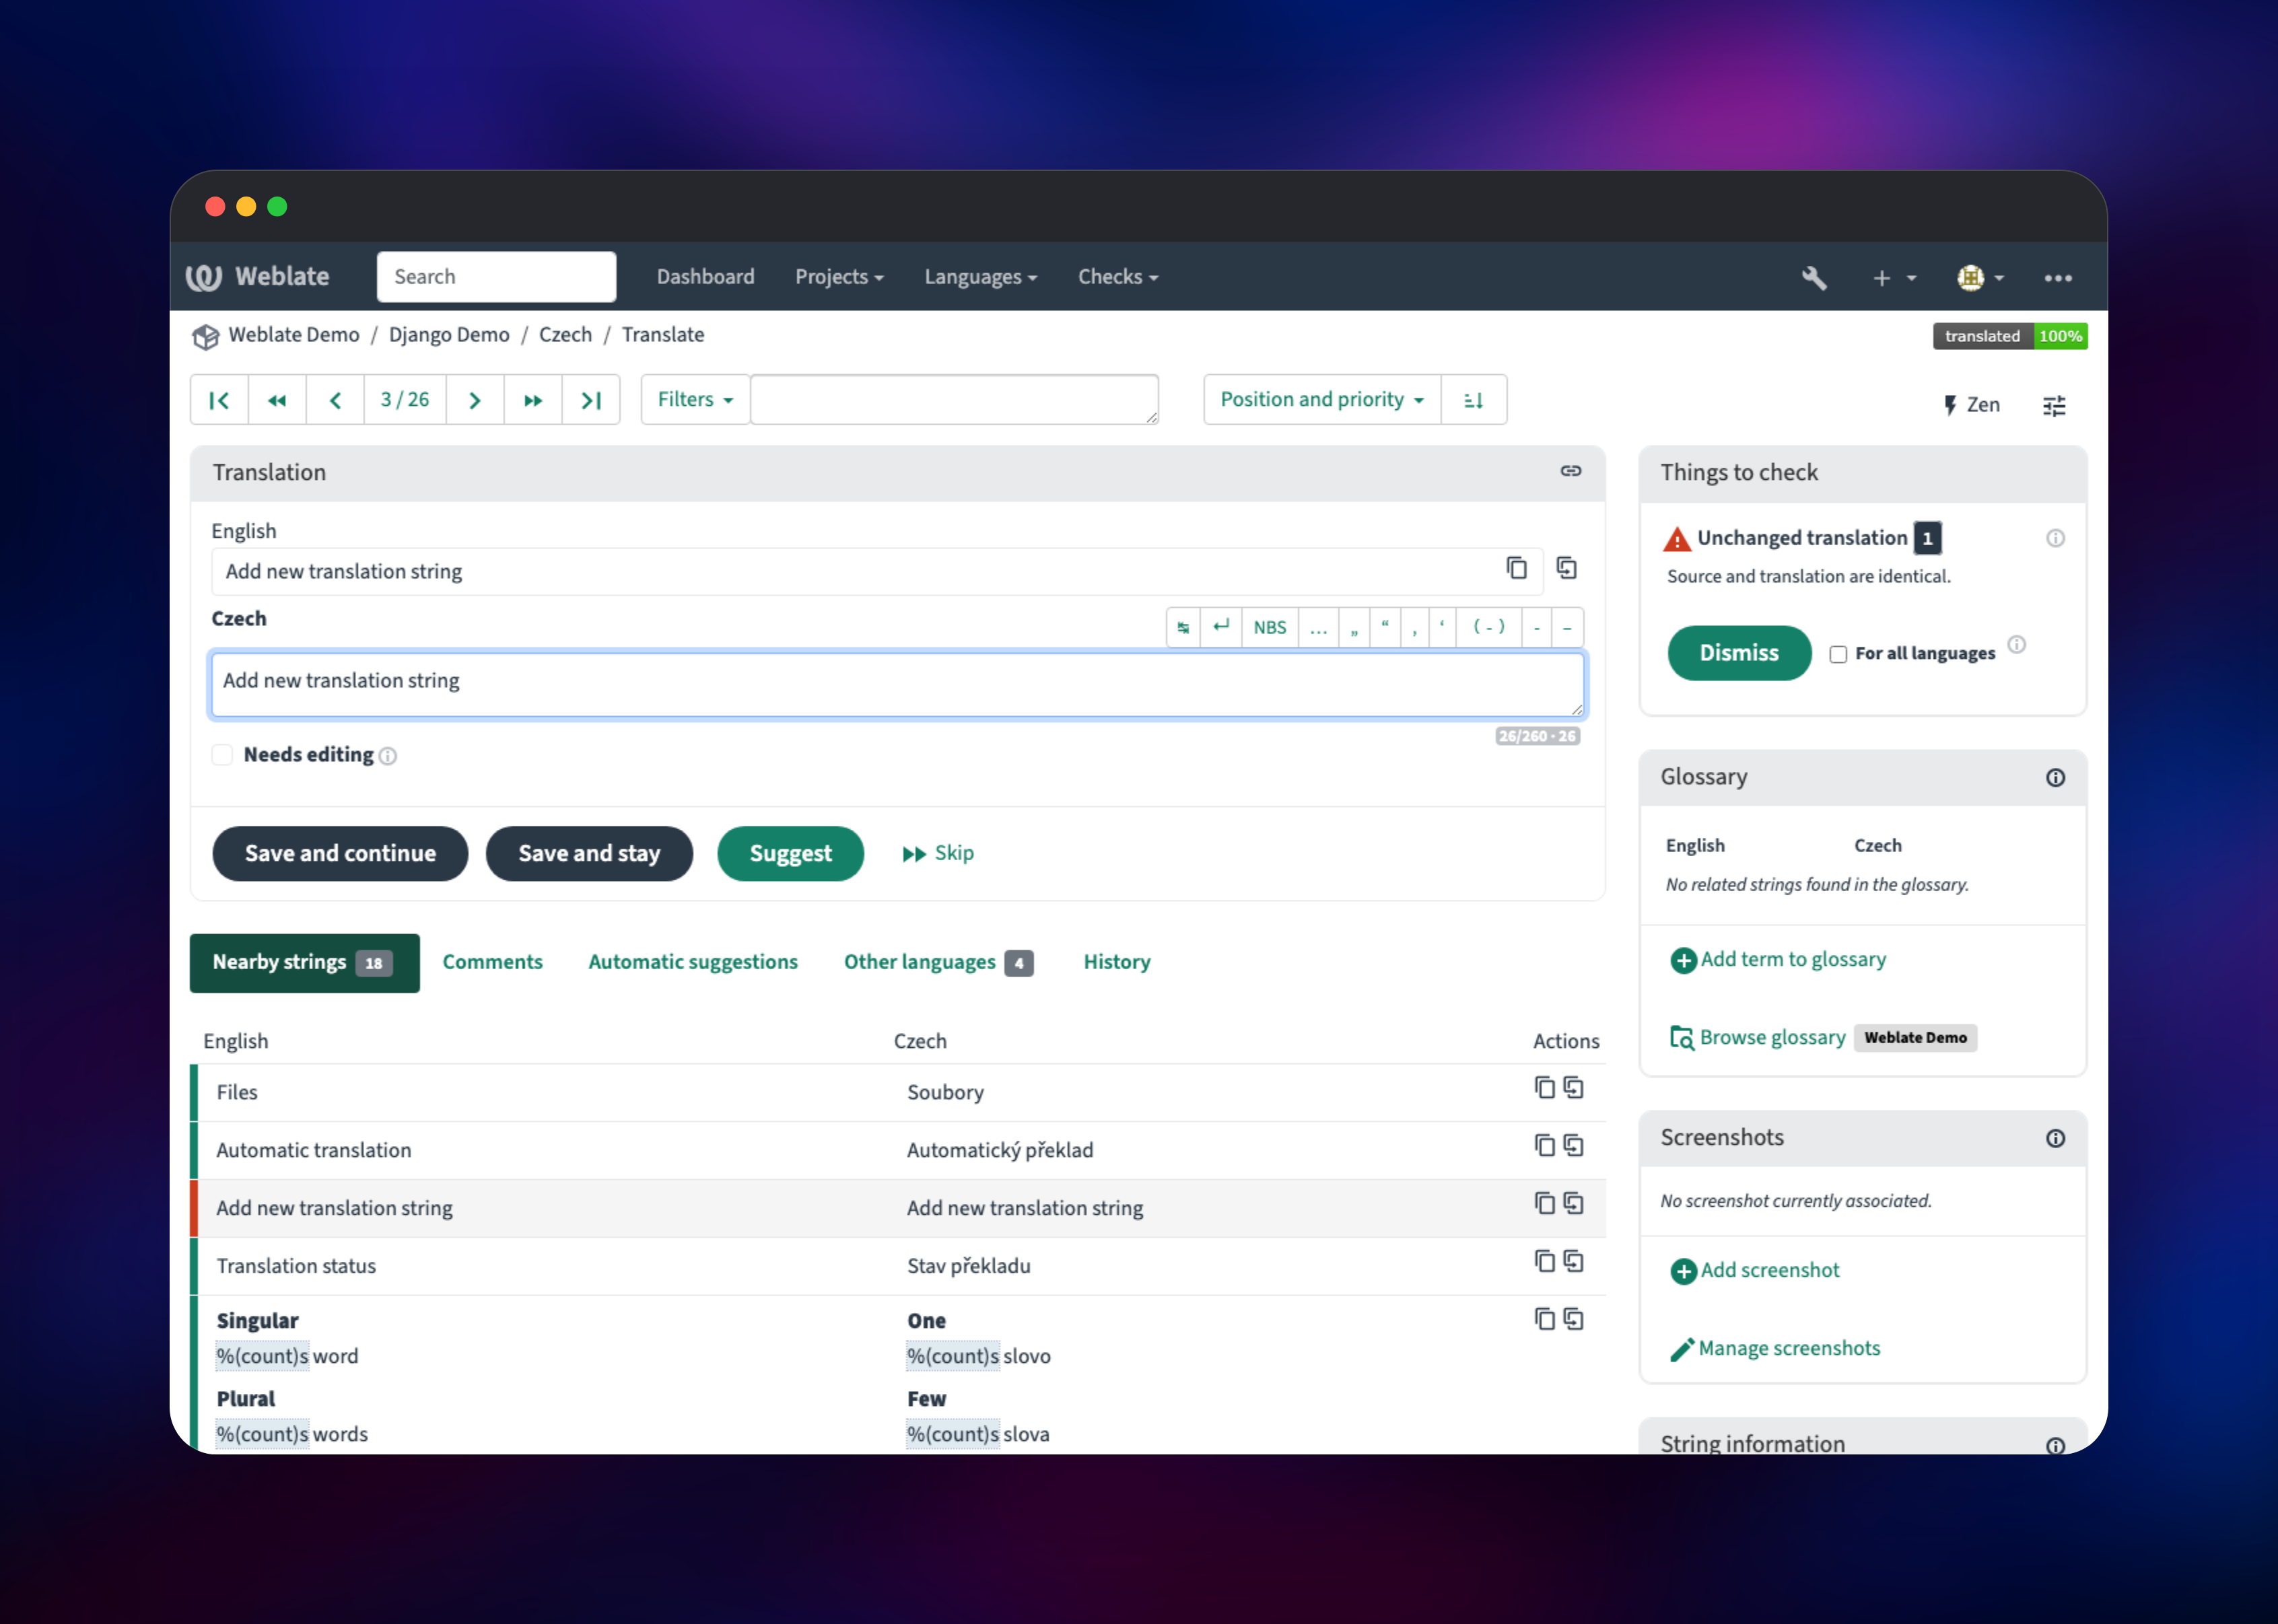Open the translation settings sliders icon
This screenshot has height=1624, width=2278.
2054,405
